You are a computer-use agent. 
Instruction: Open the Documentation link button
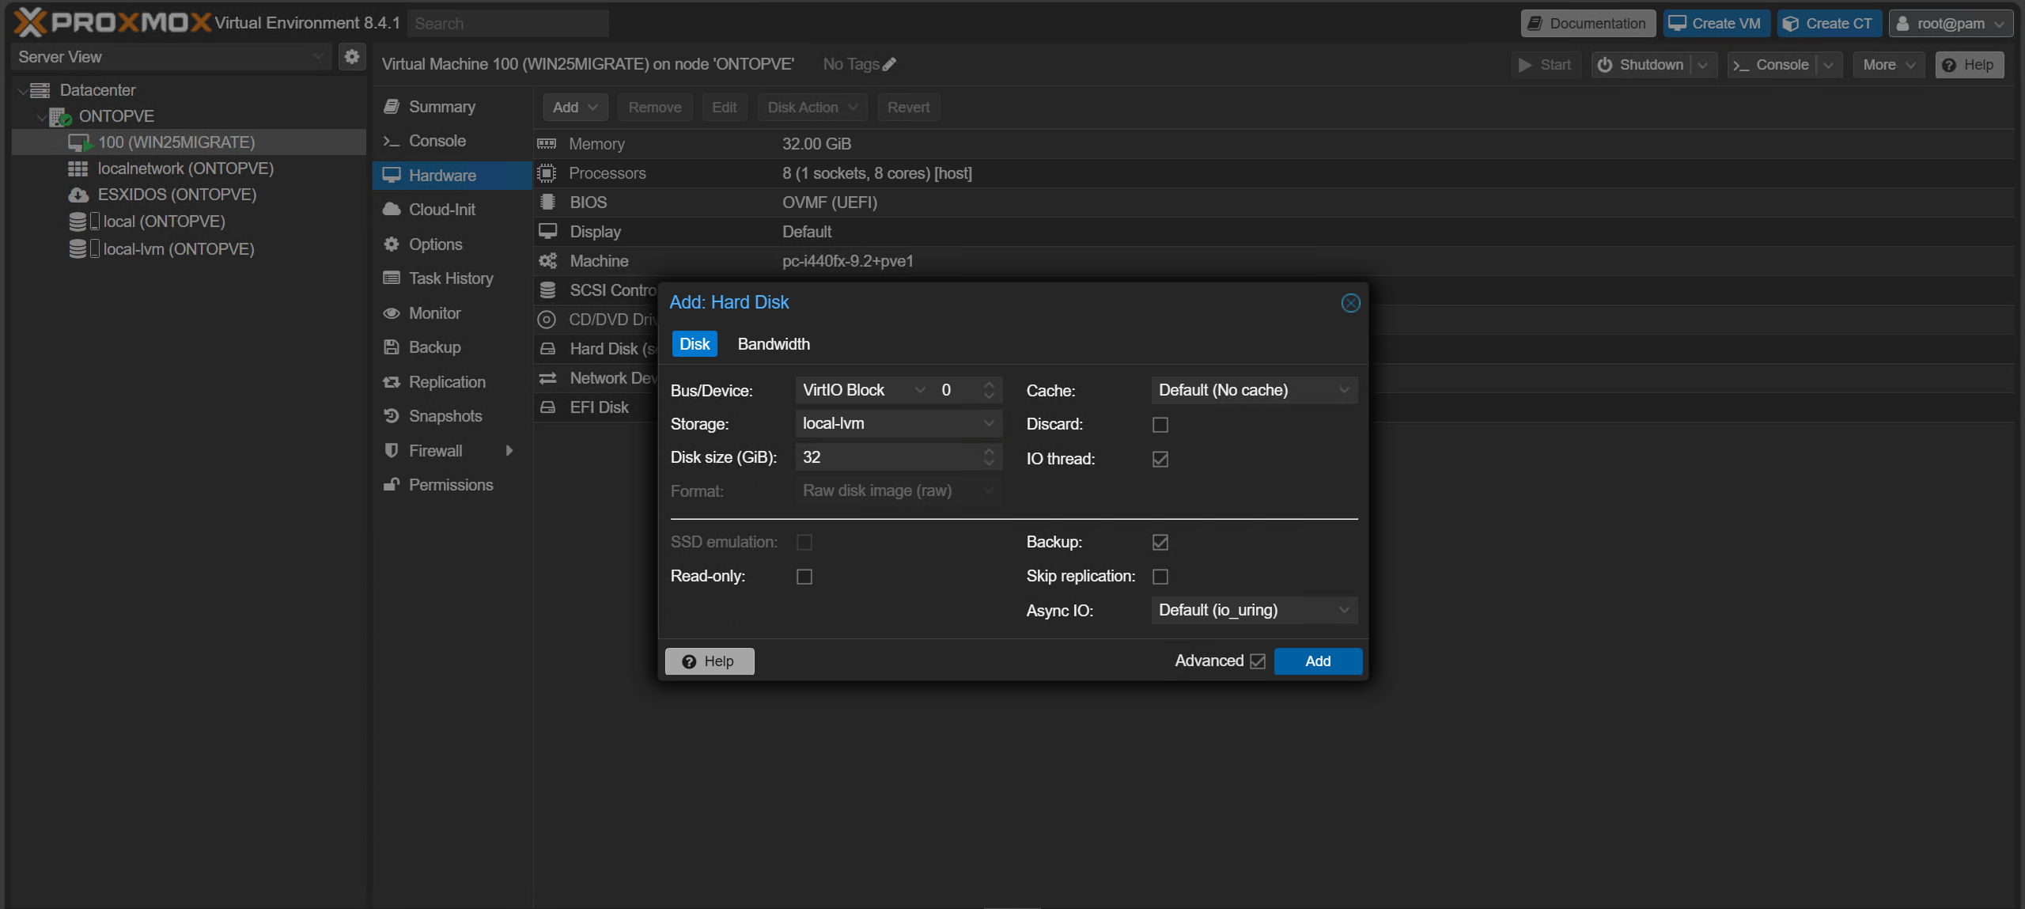point(1588,23)
